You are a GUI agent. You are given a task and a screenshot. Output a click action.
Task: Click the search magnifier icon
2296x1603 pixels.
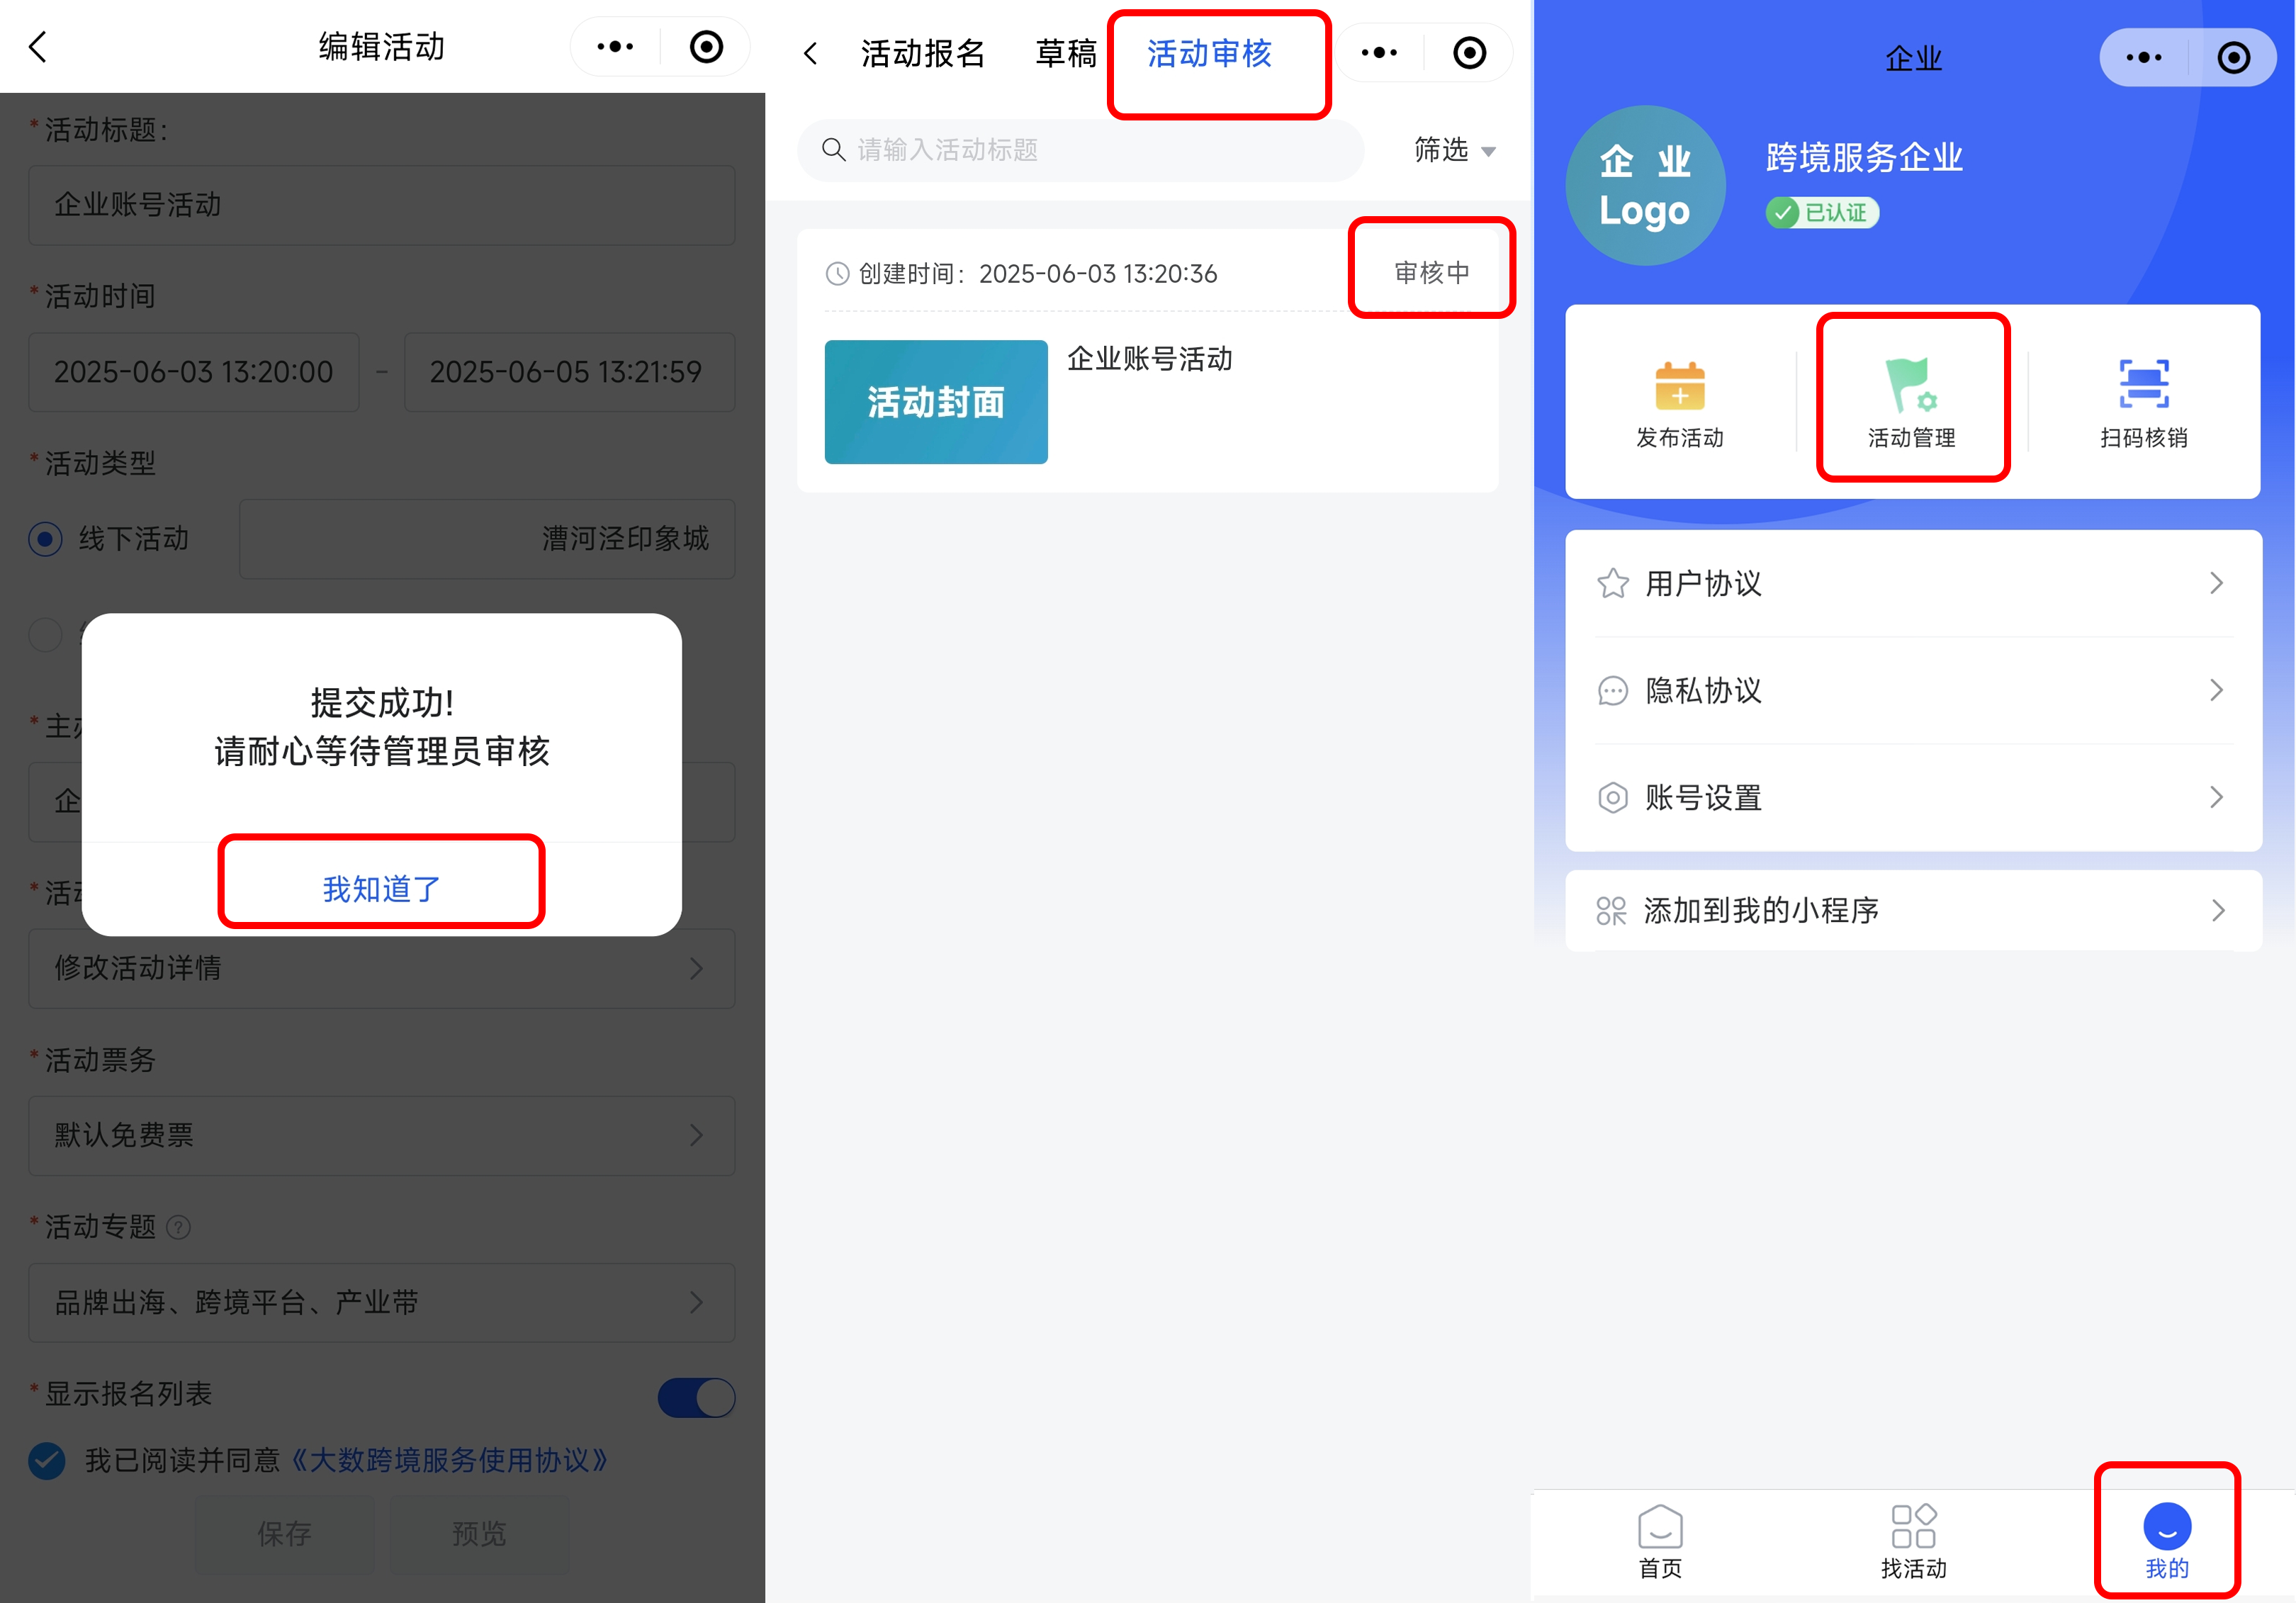833,150
